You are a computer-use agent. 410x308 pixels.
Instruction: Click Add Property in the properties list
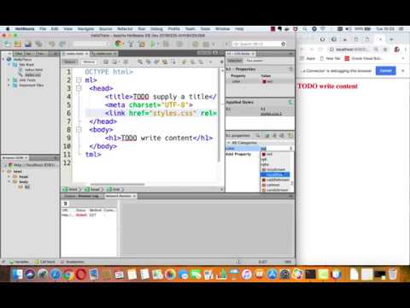238,154
